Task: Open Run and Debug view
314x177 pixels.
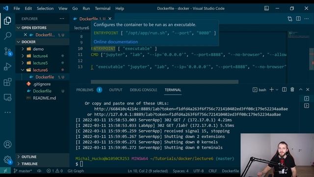Action: tap(7, 67)
